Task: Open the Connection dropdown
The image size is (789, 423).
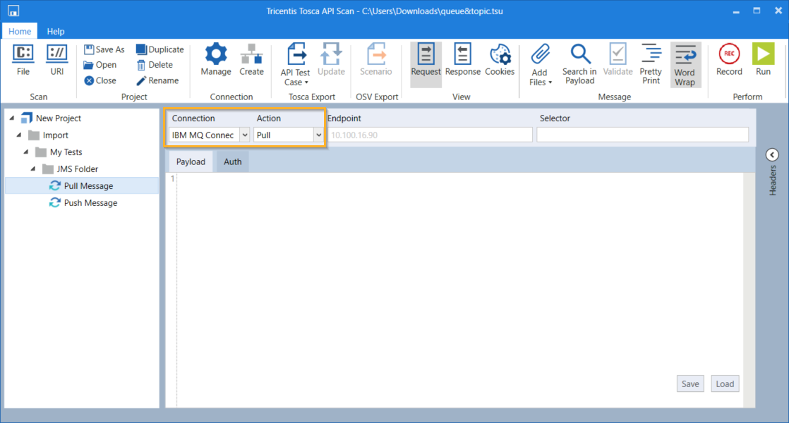Action: tap(245, 135)
